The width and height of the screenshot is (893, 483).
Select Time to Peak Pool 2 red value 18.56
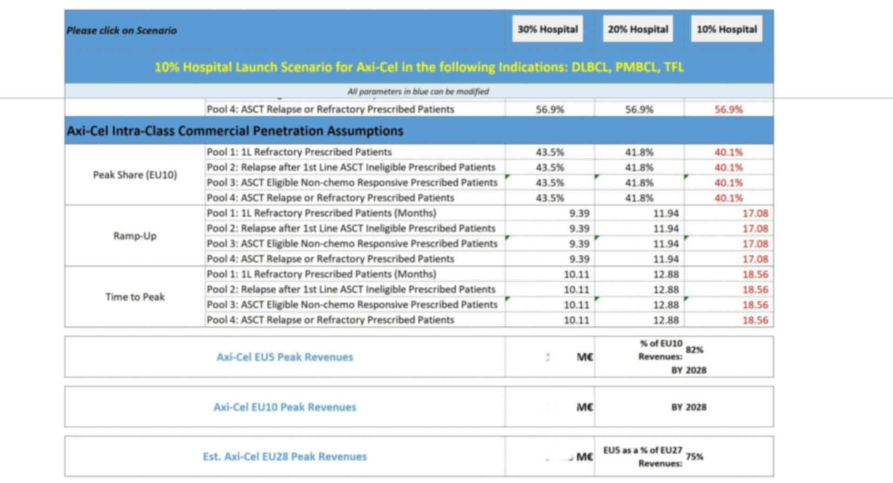point(755,289)
